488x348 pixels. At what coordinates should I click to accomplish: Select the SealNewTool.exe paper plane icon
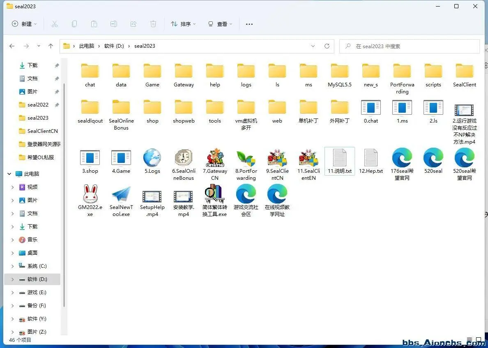point(121,195)
